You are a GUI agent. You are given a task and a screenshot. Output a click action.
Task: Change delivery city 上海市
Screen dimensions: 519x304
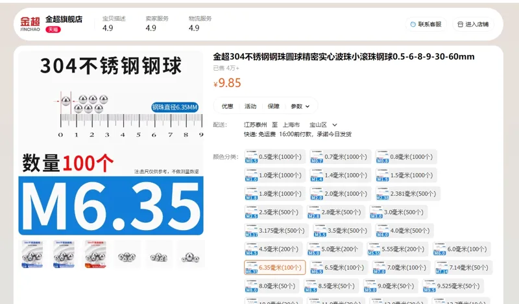click(291, 124)
